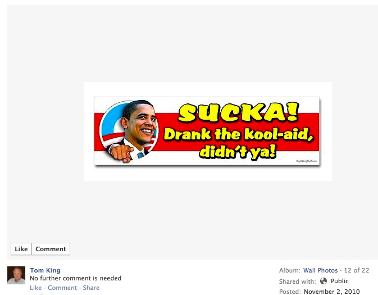This screenshot has width=378, height=295.
Task: Click the circular blue logo in the sticker
Action: 113,125
